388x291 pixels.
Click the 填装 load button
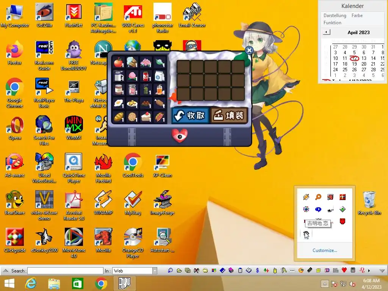229,115
